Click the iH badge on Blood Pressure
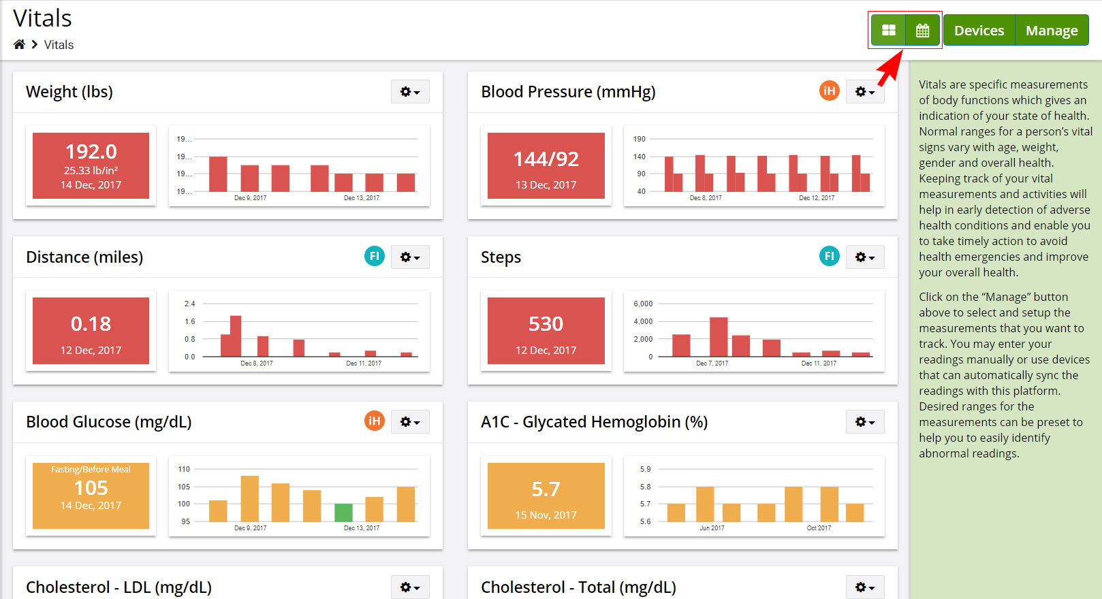The height and width of the screenshot is (599, 1102). coord(829,91)
